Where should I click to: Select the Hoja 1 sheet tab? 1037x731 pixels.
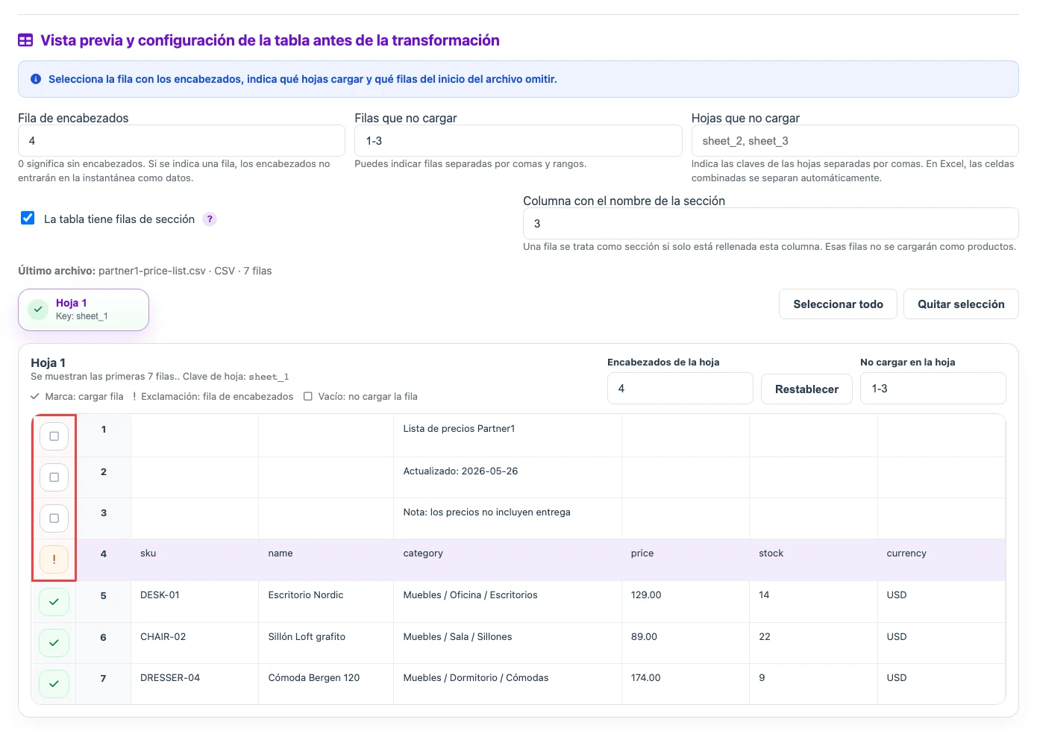click(x=84, y=310)
